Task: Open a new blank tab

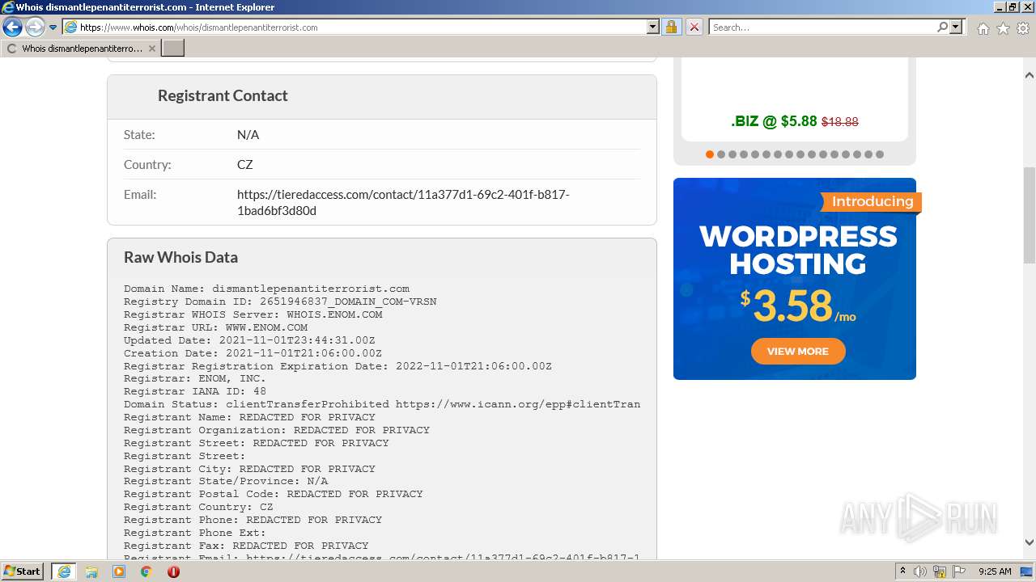Action: [x=173, y=48]
